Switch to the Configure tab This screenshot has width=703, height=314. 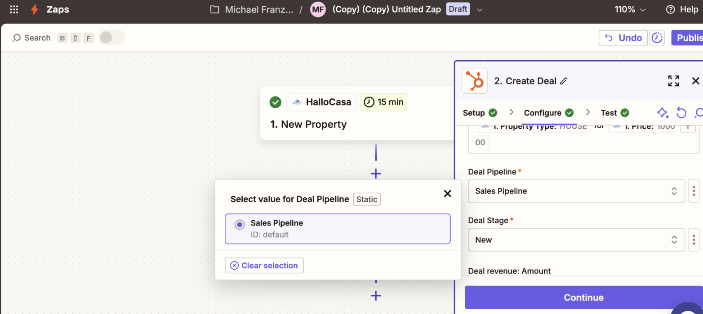[x=548, y=113]
